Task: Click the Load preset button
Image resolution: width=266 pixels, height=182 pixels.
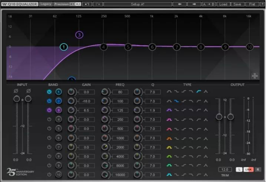Action: (x=223, y=4)
